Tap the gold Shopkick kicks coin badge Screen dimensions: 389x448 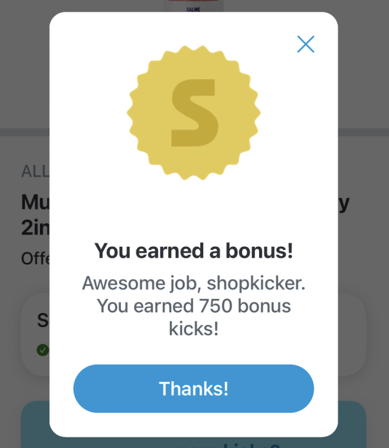pos(194,113)
